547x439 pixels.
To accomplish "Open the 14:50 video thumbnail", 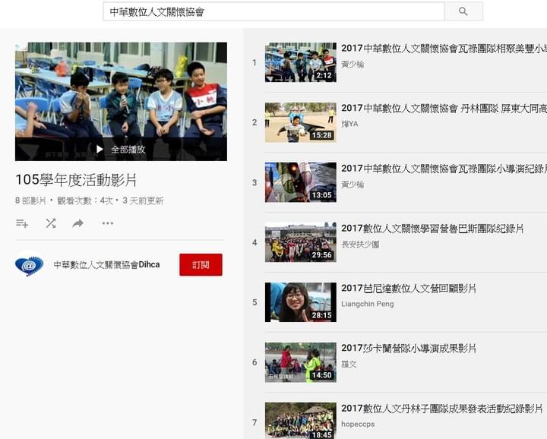I will (301, 362).
